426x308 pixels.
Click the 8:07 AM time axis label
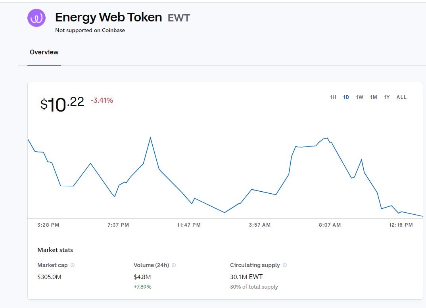330,225
